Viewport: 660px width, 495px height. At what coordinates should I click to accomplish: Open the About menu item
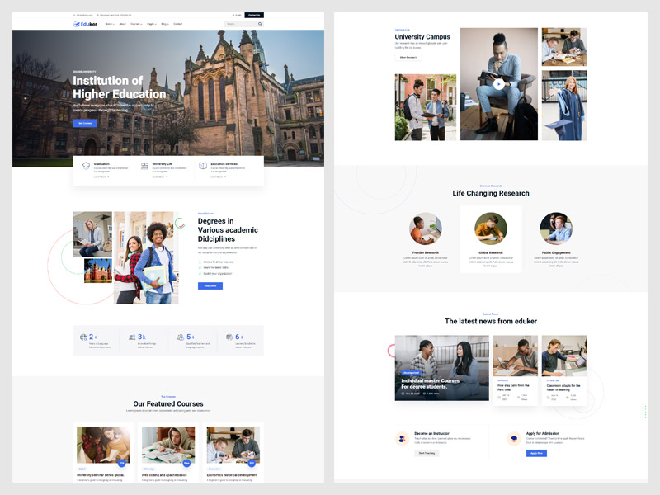[x=122, y=24]
